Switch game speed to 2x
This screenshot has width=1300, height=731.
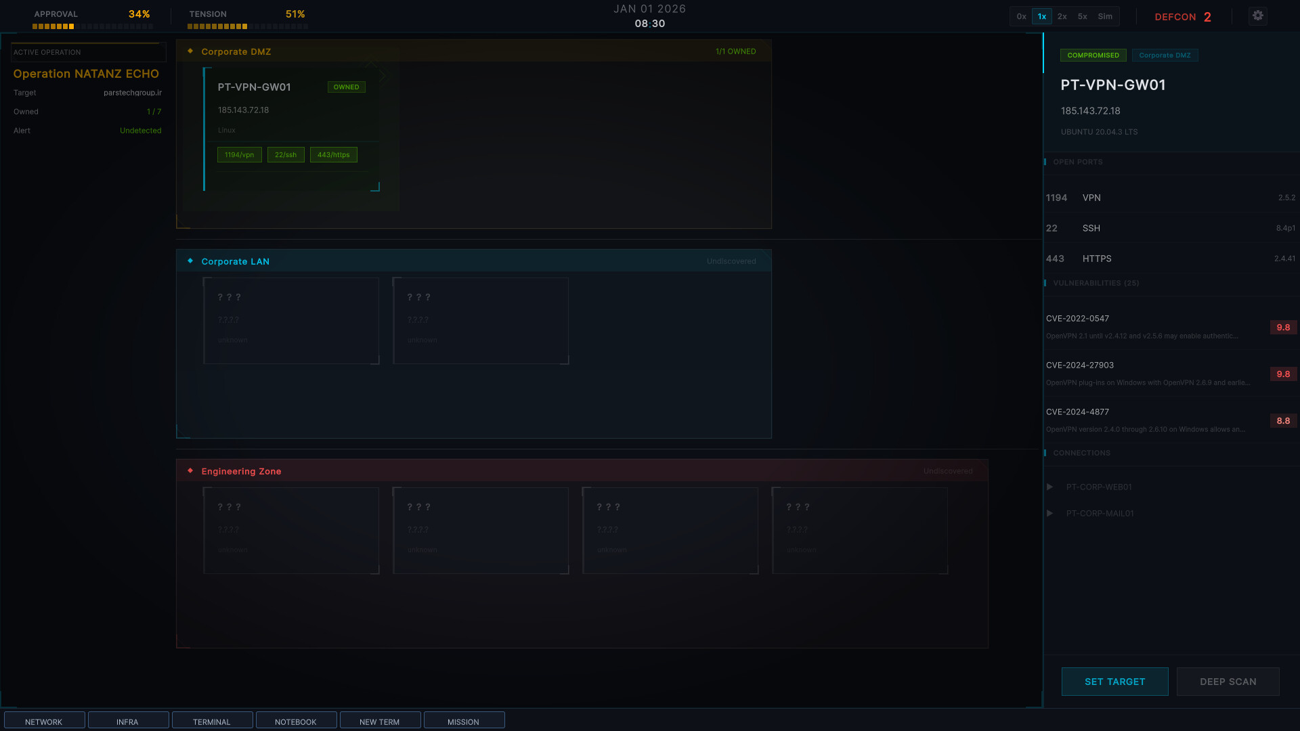tap(1062, 16)
